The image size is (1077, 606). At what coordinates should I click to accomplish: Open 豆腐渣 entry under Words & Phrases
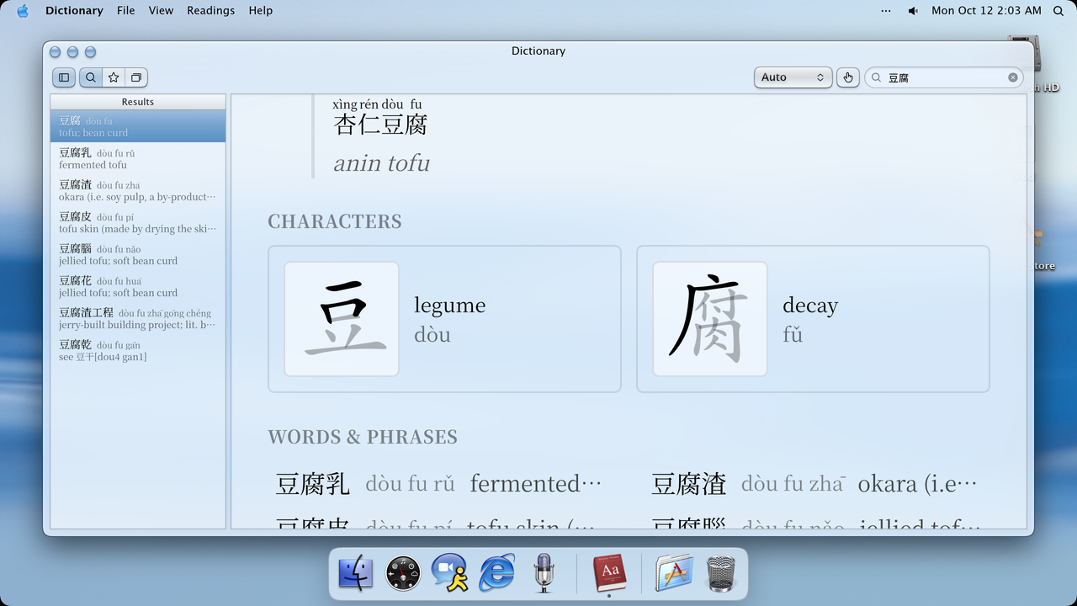click(814, 484)
